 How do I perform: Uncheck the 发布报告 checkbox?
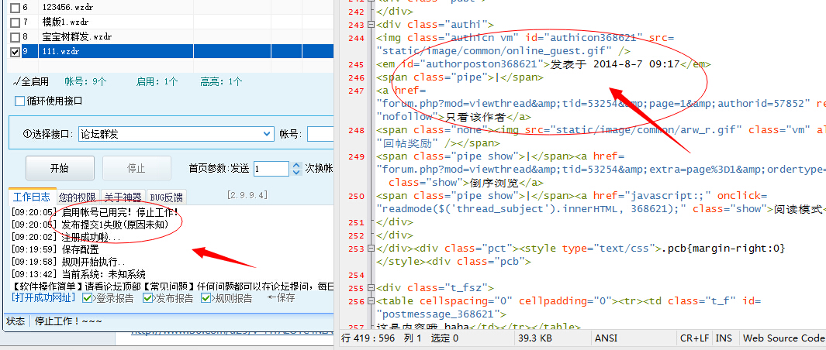pos(148,298)
